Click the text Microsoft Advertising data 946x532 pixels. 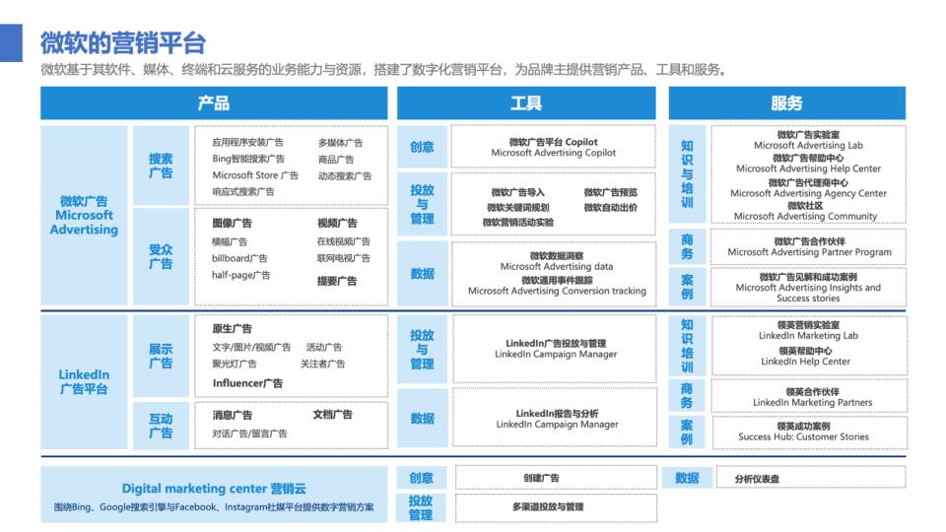click(556, 267)
